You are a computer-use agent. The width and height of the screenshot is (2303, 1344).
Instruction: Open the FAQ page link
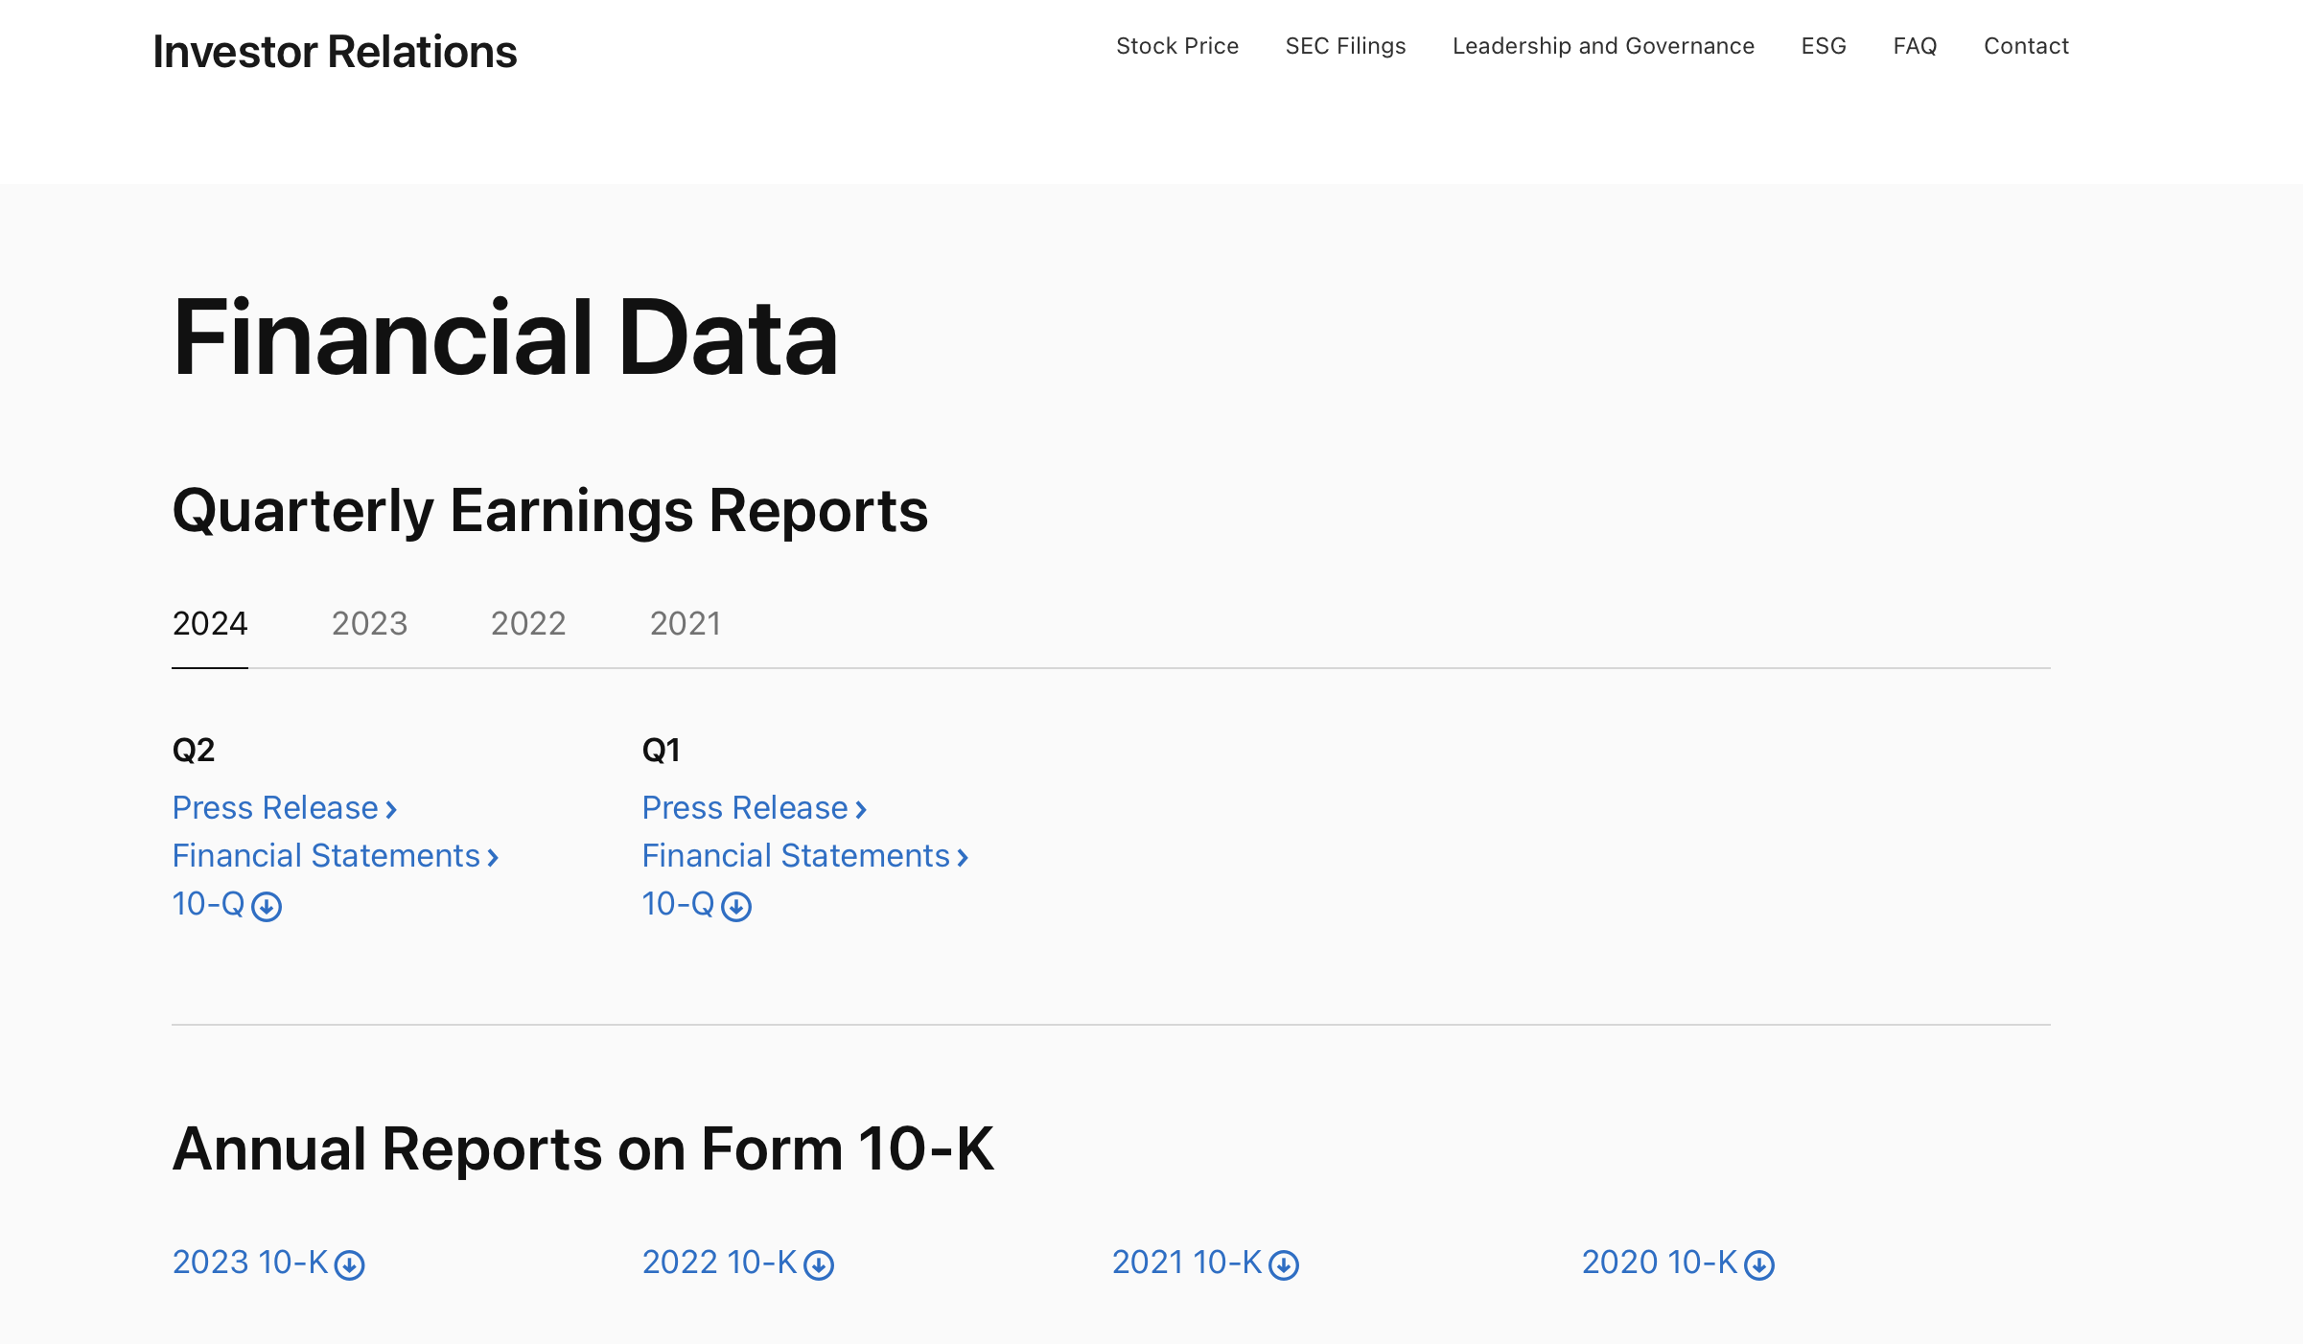coord(1915,46)
